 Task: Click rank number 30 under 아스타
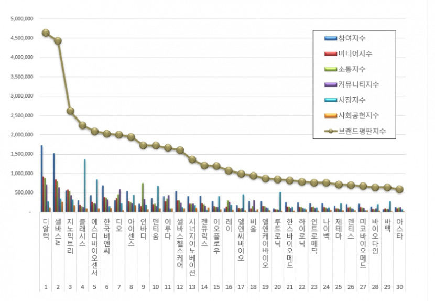[x=399, y=287]
